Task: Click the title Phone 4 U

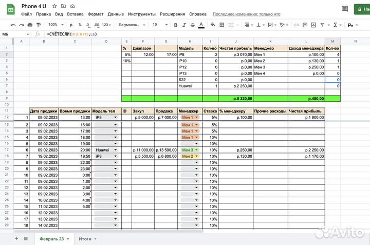Action: pos(34,6)
